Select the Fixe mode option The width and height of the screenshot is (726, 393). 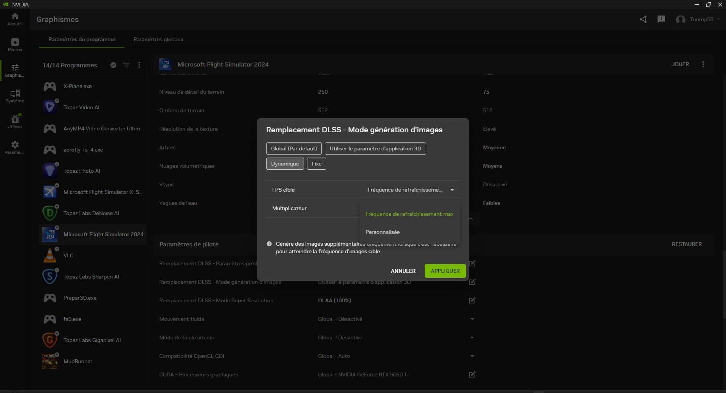316,164
